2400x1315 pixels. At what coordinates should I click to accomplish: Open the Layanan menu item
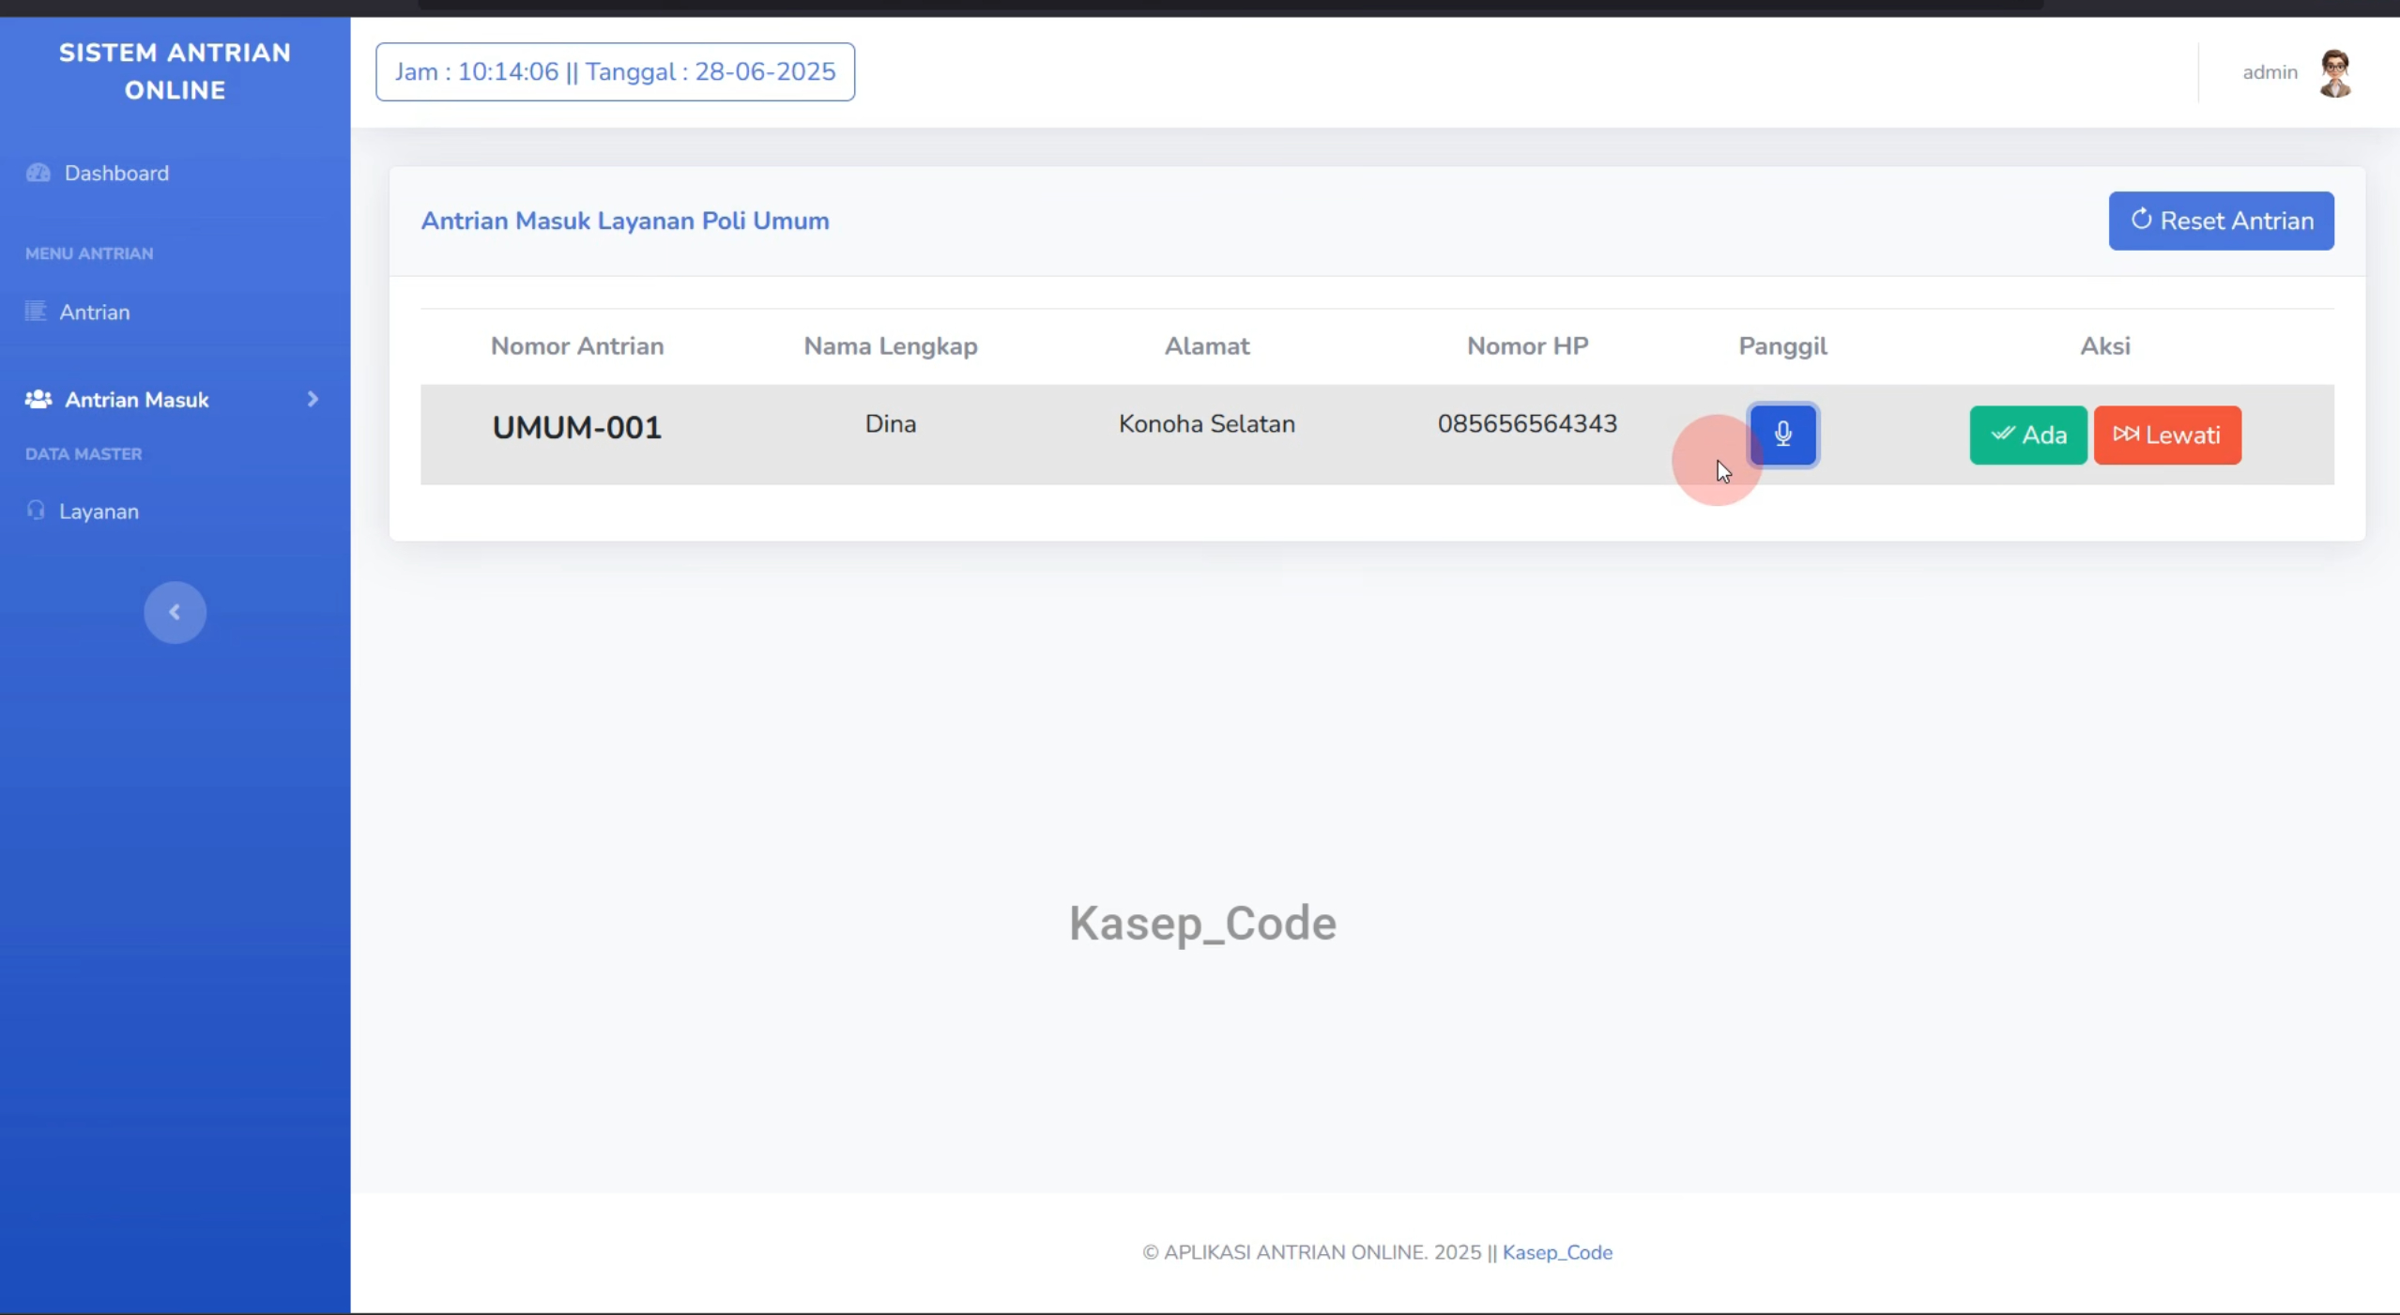[x=99, y=512]
